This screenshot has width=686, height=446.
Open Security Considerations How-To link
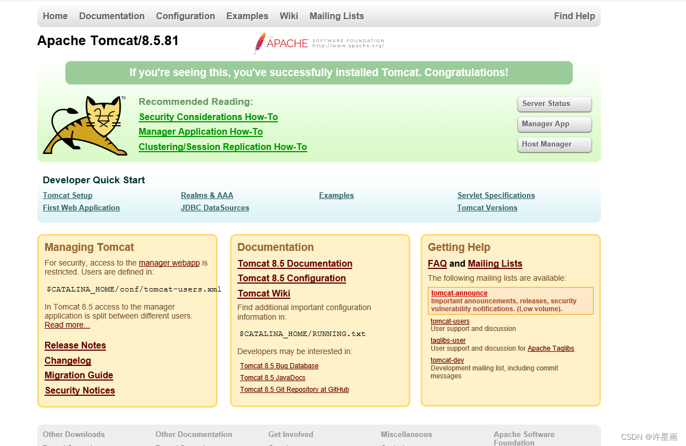click(208, 117)
